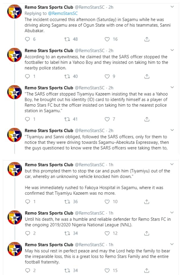Click Remo Stars avatar on the NNL defender tweet
Image resolution: width=182 pixels, height=275 pixels.
(13, 219)
